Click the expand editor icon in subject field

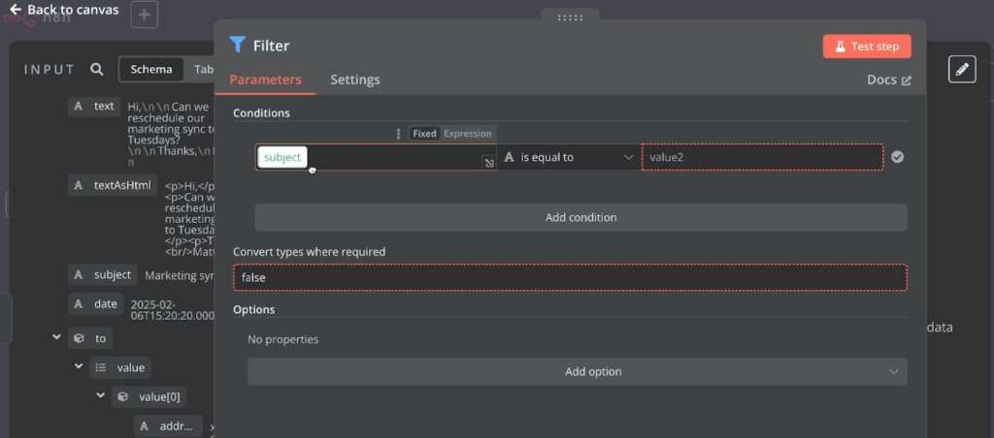(x=488, y=163)
